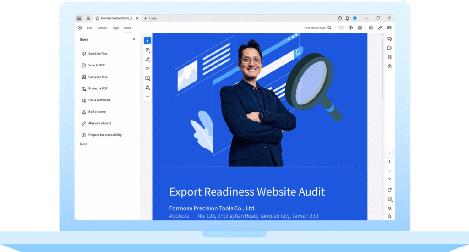
Task: Open the Bookmarks panel on the right rail
Action: [x=389, y=48]
